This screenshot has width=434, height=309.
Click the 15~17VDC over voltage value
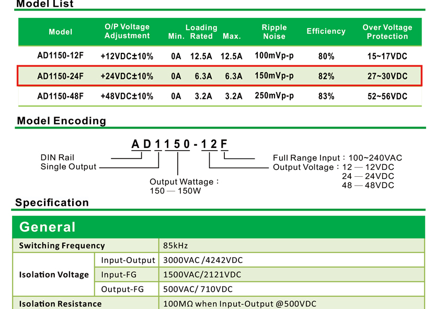tap(387, 56)
